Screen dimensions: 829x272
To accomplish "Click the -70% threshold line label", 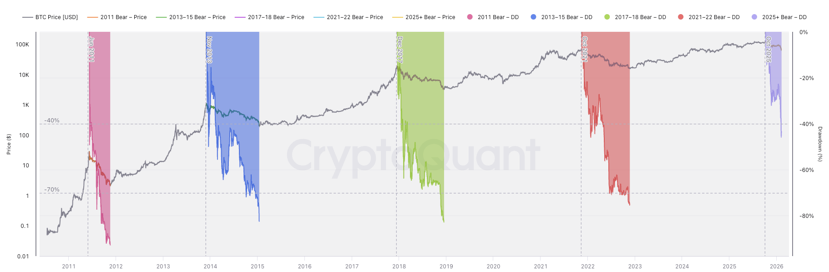I will [52, 190].
